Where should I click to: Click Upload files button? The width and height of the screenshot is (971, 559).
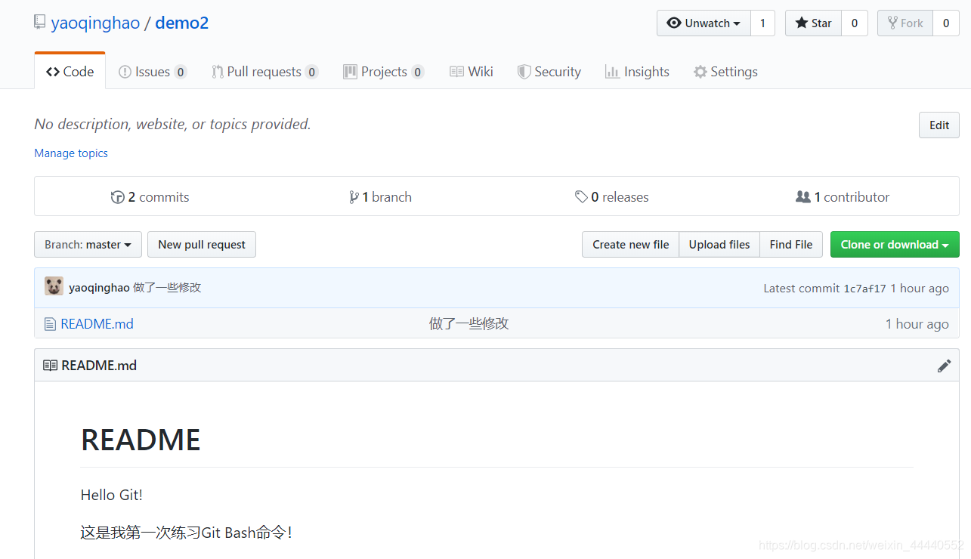click(x=719, y=245)
